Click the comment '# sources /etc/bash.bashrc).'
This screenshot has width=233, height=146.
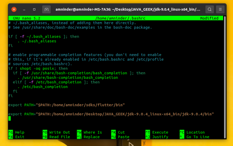(40, 64)
